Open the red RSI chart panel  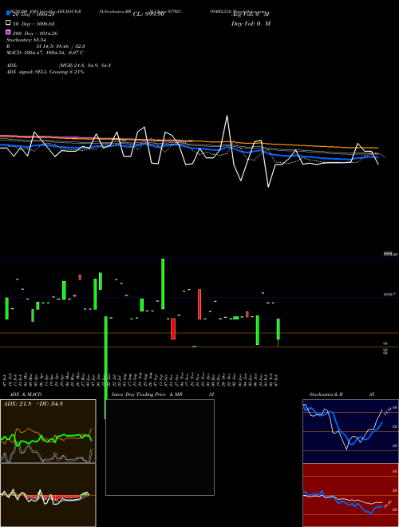pyautogui.click(x=350, y=495)
